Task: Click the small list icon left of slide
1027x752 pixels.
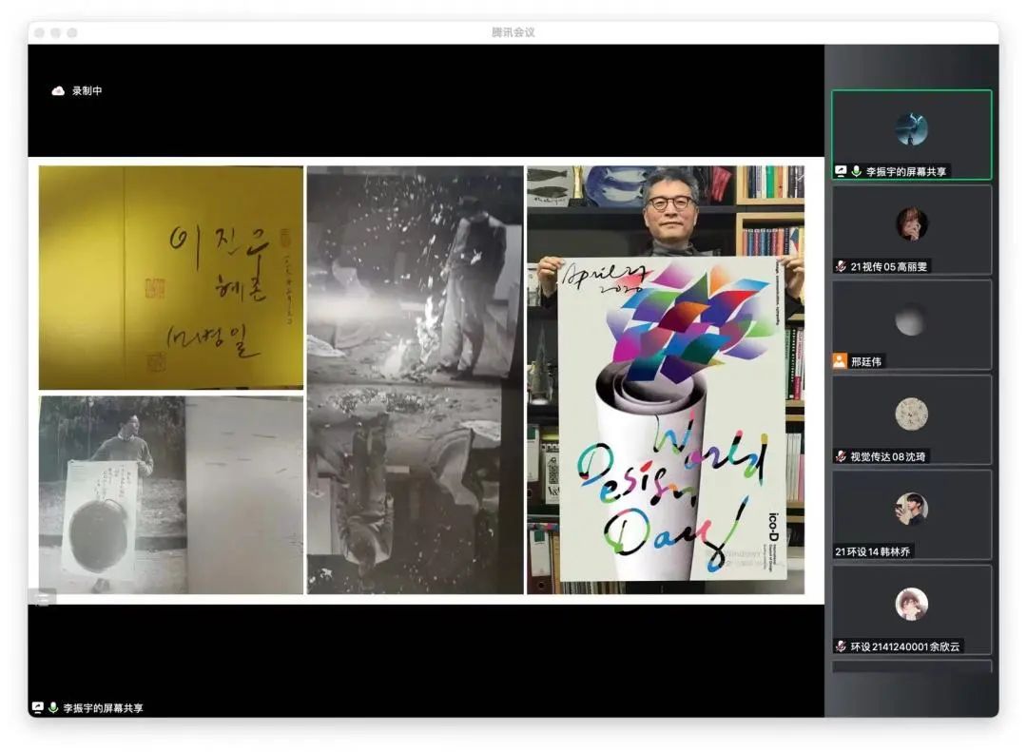Action: (42, 598)
